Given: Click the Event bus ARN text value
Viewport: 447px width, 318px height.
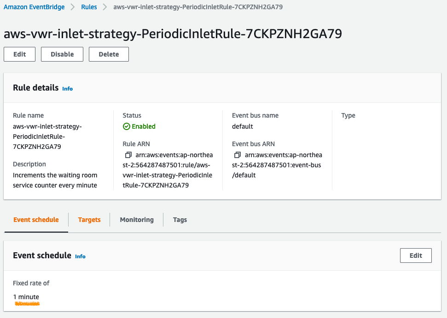Looking at the screenshot, I should (x=277, y=165).
